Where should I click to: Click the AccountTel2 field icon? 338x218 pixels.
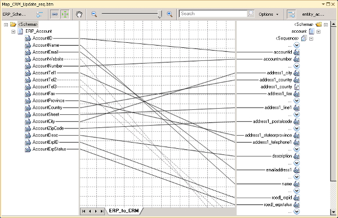tap(28, 80)
